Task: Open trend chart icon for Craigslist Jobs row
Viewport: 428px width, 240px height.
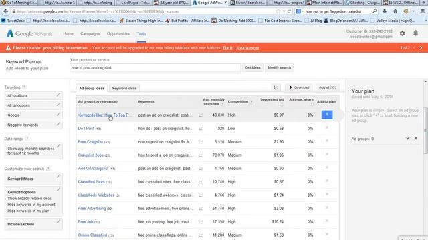Action: (x=201, y=155)
